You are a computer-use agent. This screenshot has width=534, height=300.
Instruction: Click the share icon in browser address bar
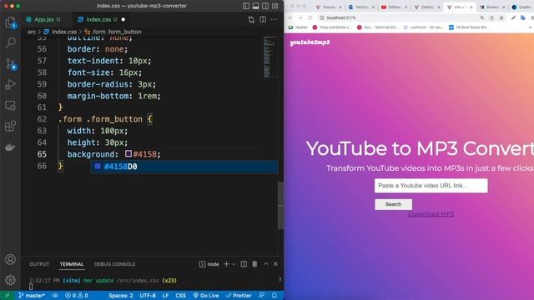(491, 17)
